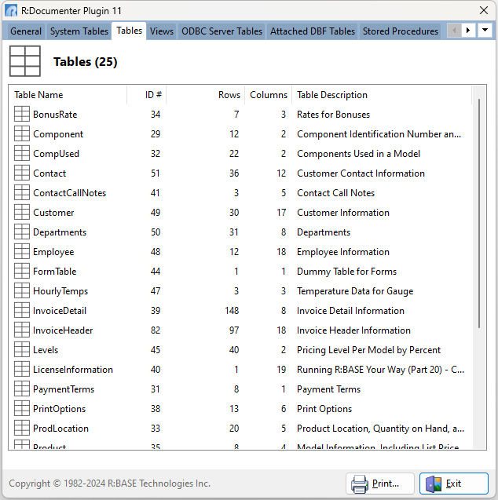Click description 'Temperature Data for Gauge'
Viewport: 498px width, 500px height.
(x=355, y=291)
